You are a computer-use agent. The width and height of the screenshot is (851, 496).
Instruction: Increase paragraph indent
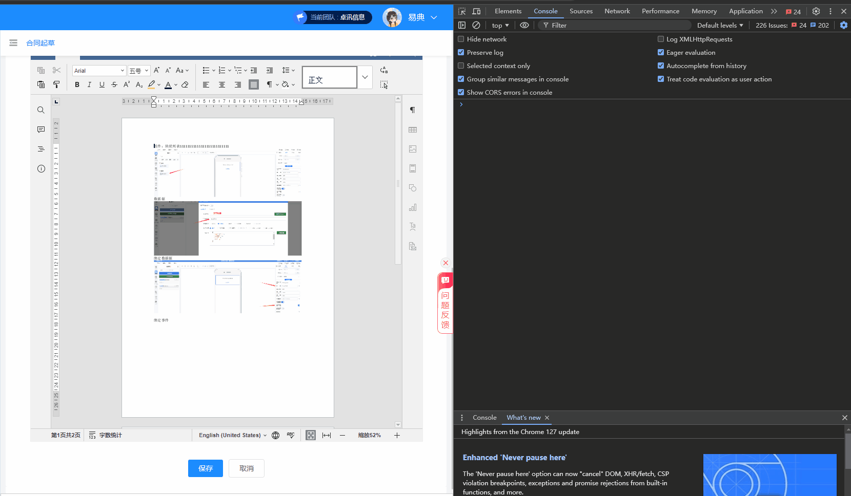tap(270, 70)
